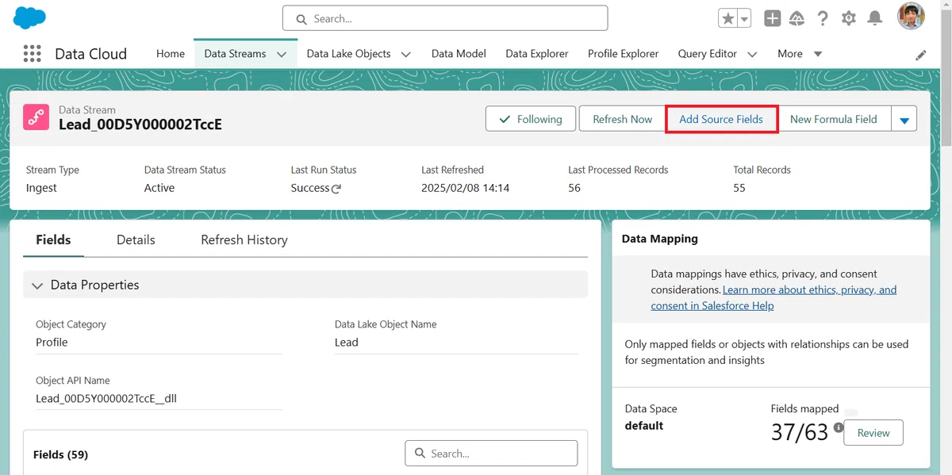Image resolution: width=952 pixels, height=475 pixels.
Task: Open the favorites list dropdown arrow
Action: pyautogui.click(x=744, y=18)
